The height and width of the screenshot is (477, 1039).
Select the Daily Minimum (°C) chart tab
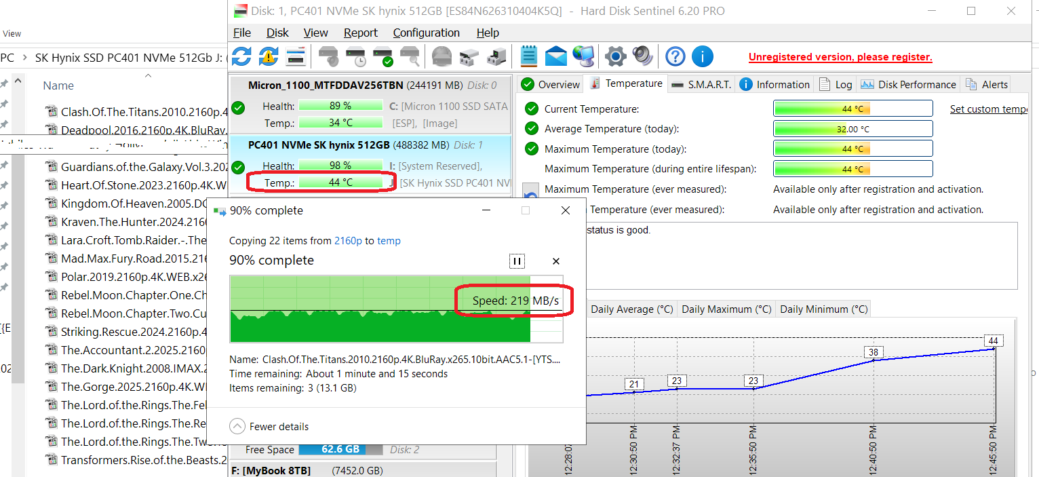coord(823,309)
